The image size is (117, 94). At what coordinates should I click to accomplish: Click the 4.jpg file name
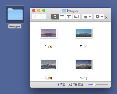[84, 78]
